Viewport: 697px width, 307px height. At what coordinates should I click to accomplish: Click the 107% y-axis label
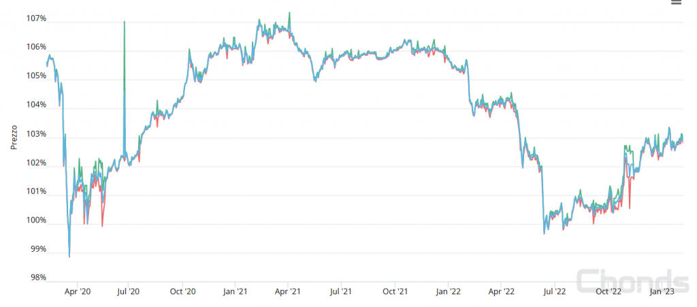pyautogui.click(x=36, y=18)
